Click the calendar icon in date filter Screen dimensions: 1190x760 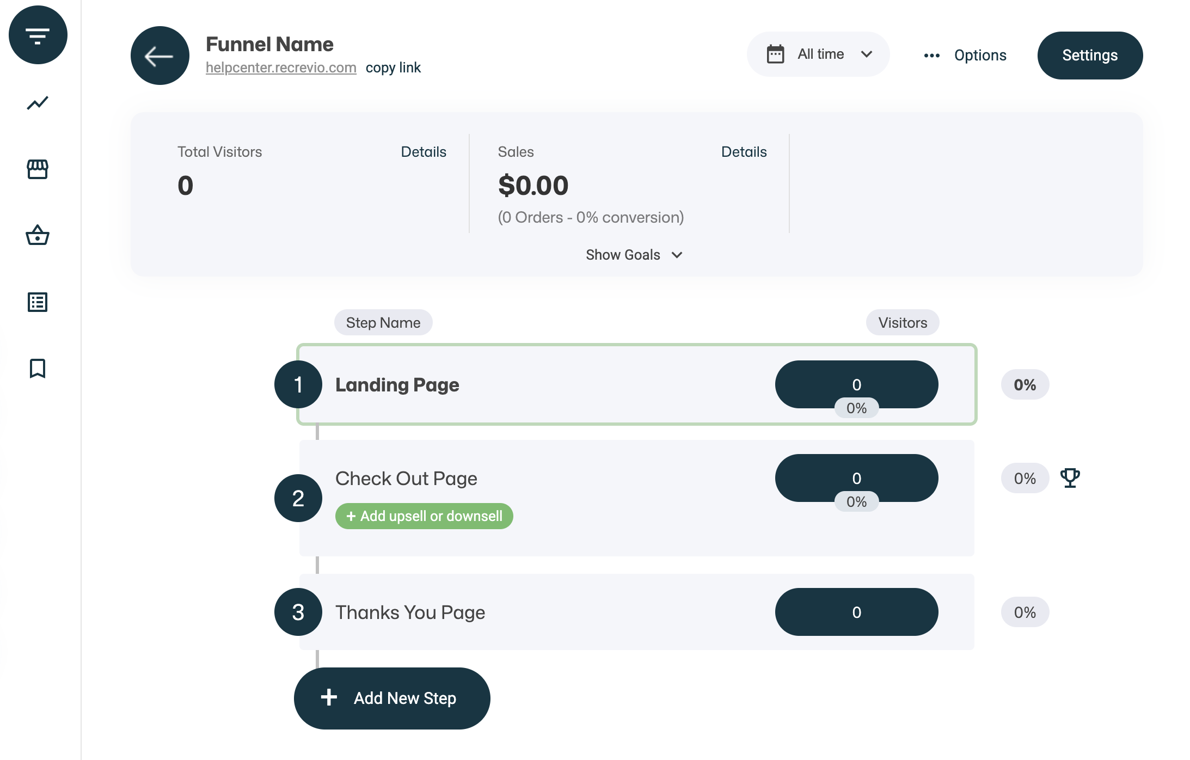point(775,54)
